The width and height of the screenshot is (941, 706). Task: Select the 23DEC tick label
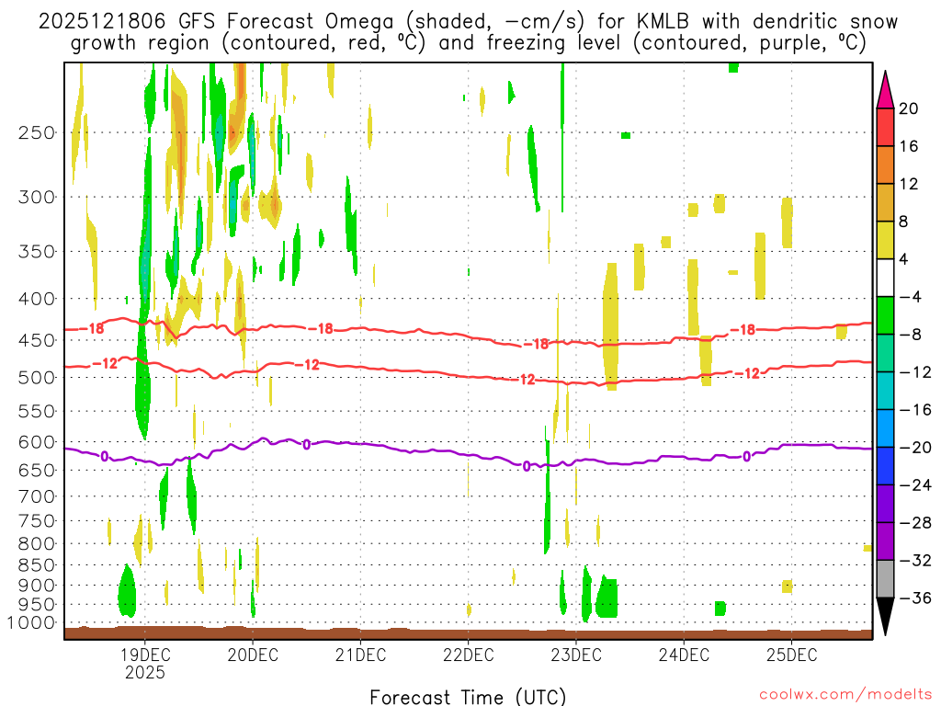click(x=575, y=655)
